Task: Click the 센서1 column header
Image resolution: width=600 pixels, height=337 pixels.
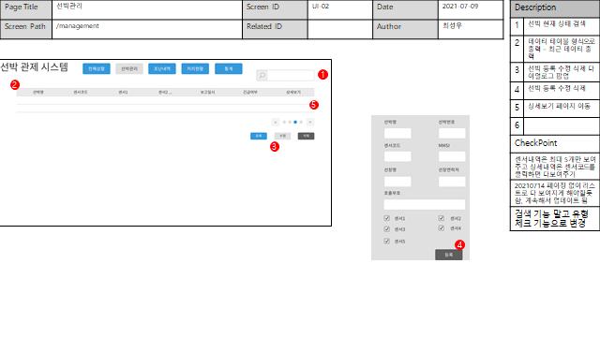Action: coord(123,92)
